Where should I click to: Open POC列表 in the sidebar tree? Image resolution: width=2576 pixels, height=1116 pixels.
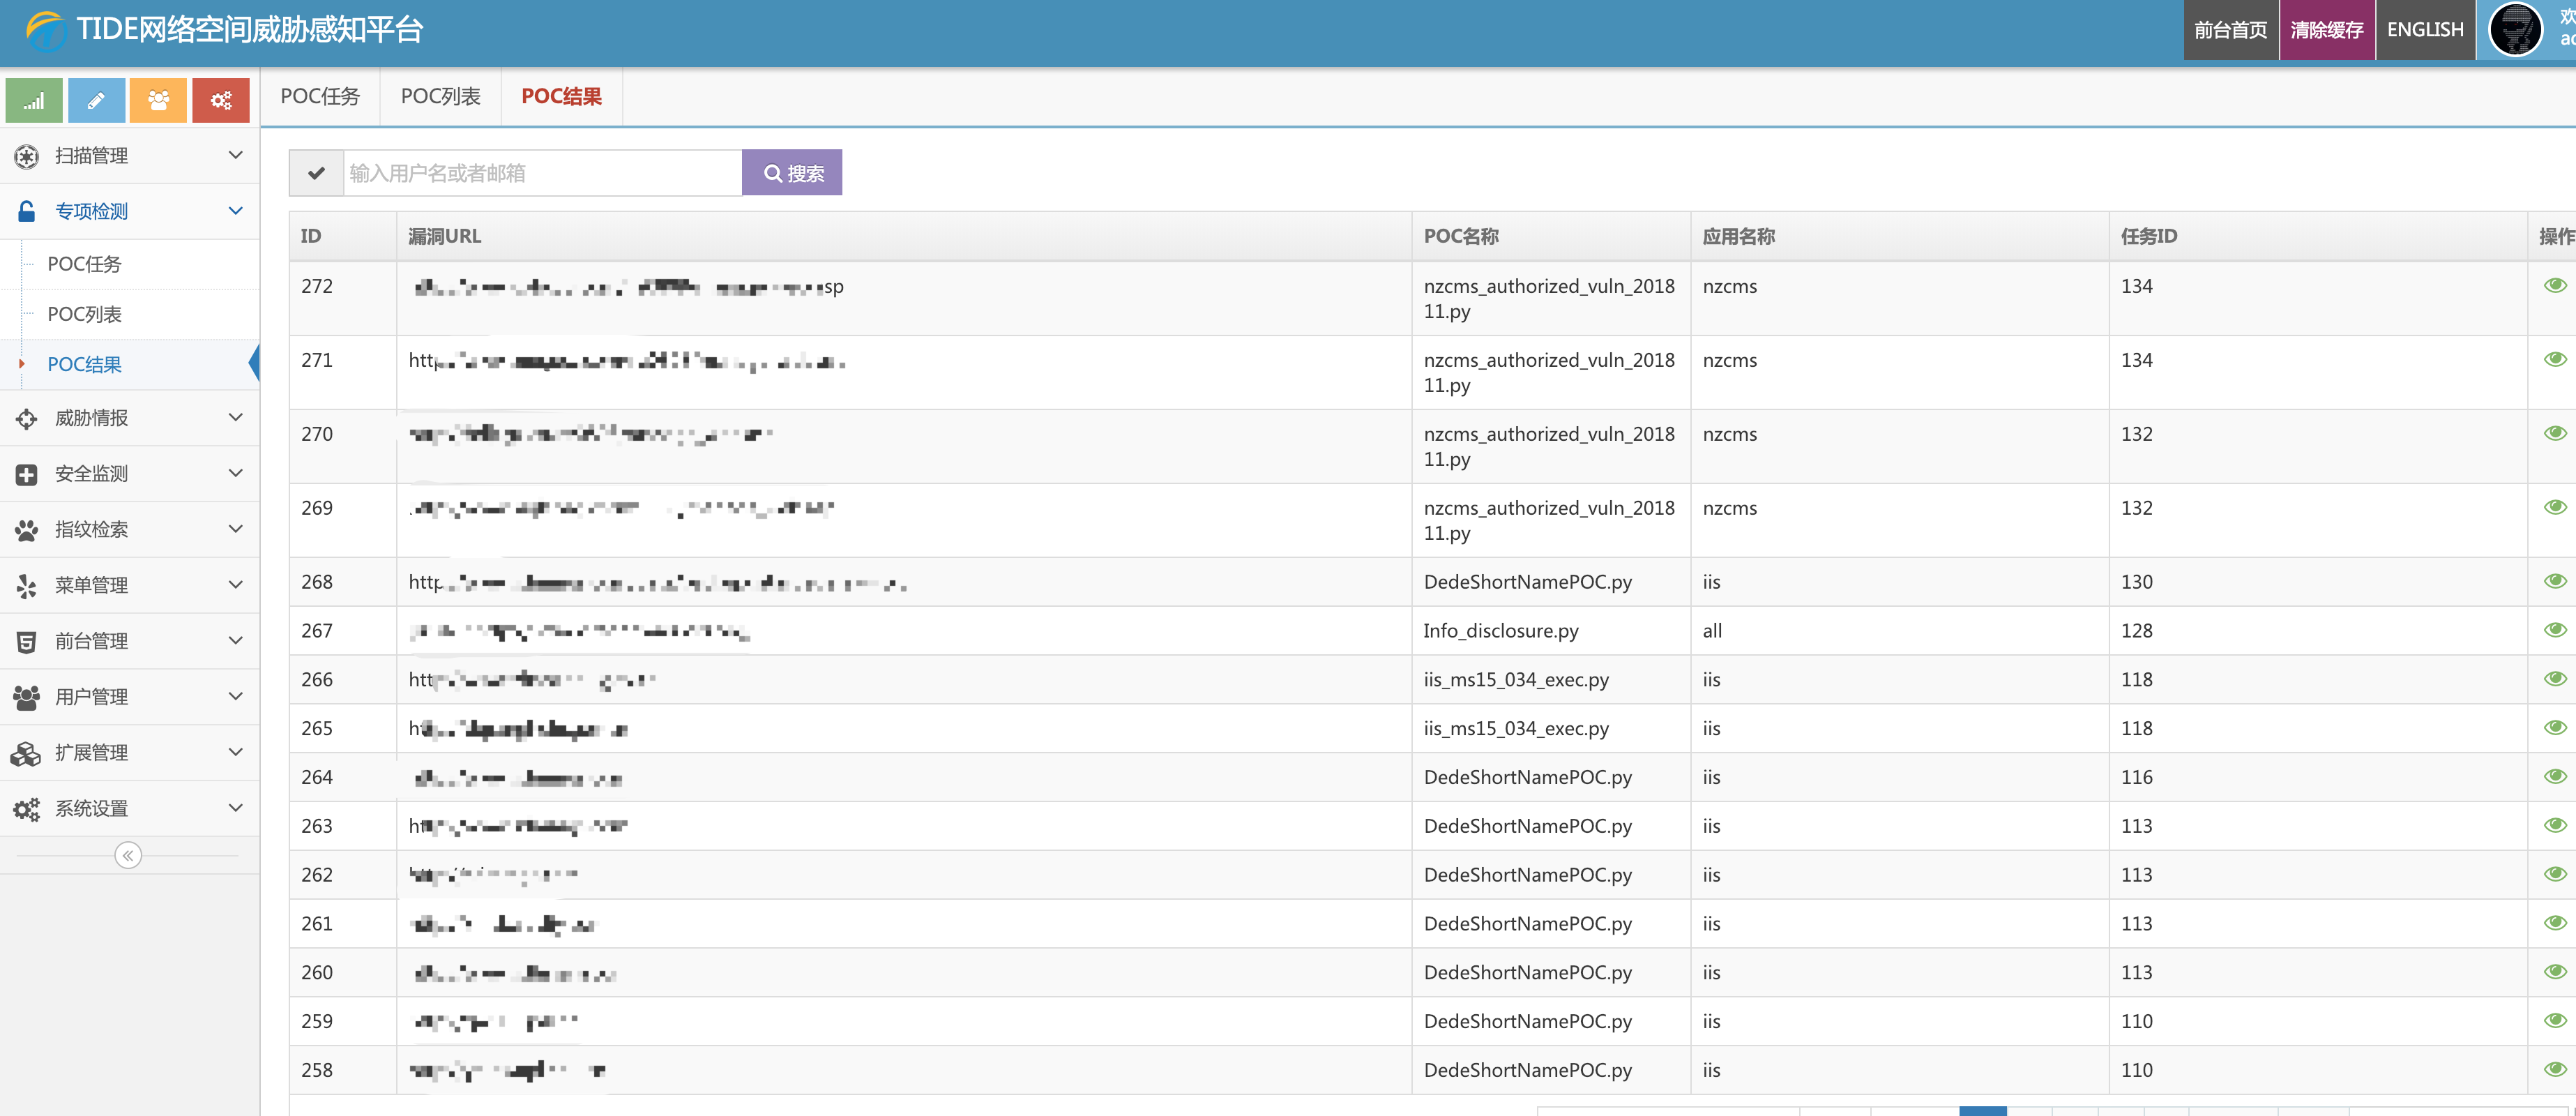click(85, 315)
